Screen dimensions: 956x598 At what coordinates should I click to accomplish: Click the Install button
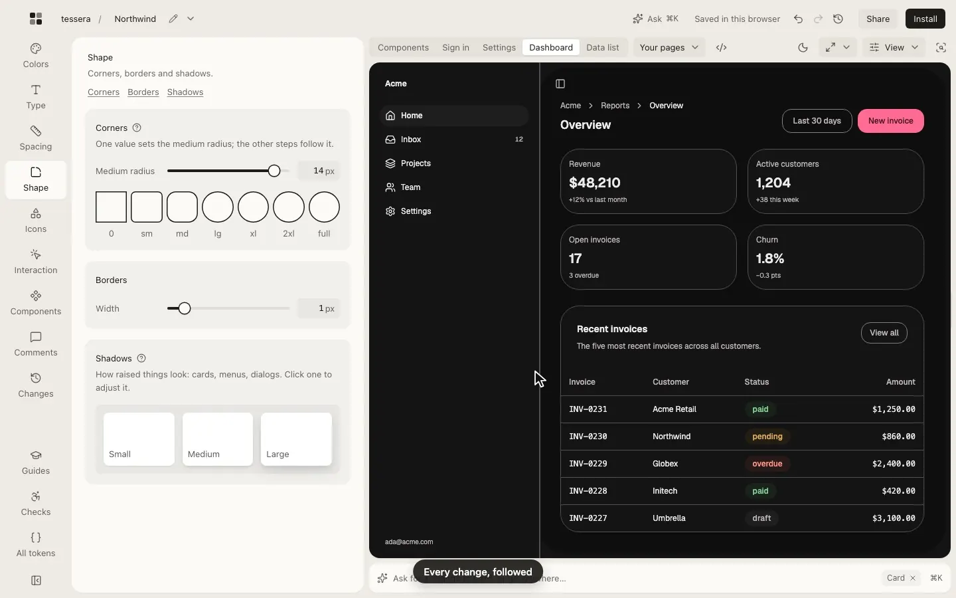(x=925, y=19)
